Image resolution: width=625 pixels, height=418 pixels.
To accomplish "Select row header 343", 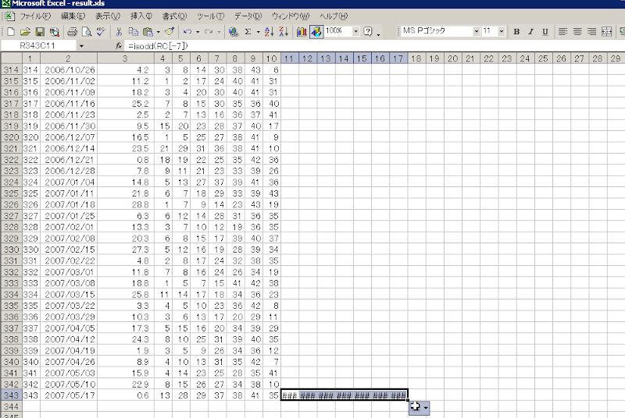I will coord(11,395).
